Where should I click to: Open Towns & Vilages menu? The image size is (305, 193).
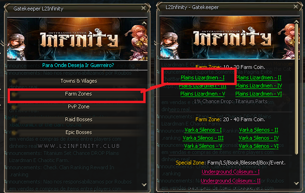(79, 81)
